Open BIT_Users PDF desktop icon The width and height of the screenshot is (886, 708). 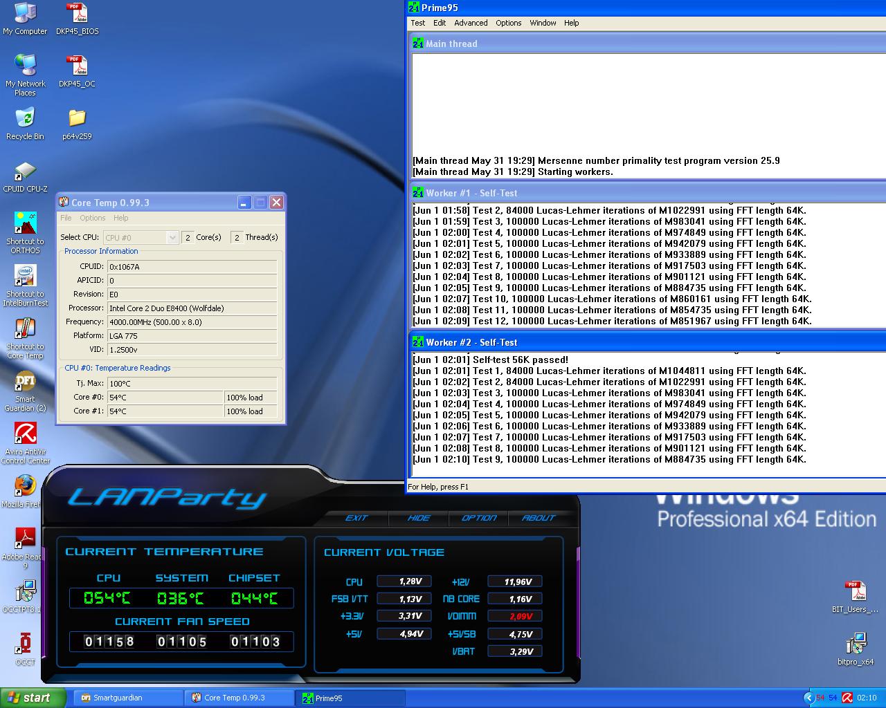pos(856,597)
